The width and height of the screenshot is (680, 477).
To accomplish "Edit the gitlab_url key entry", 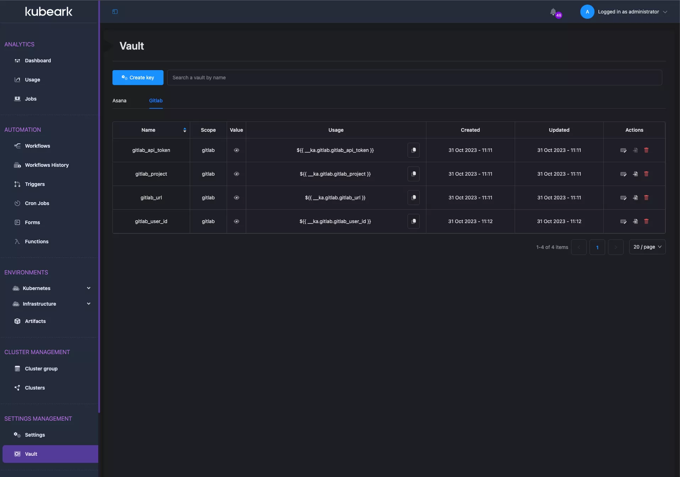I will click(623, 198).
